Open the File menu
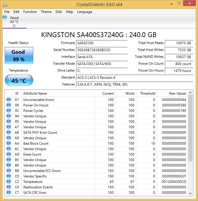Screen dimensions: 198x201 point(7,12)
